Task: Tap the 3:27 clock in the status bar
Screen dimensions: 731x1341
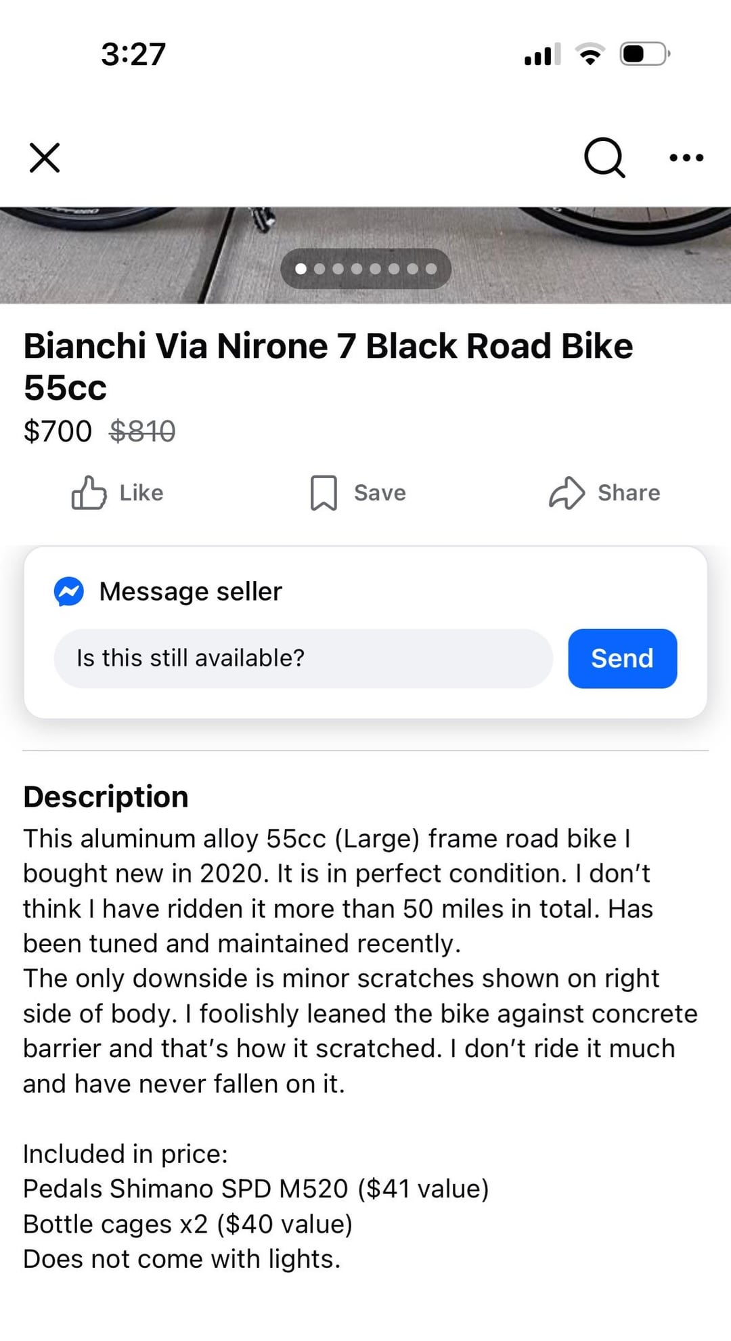Action: tap(133, 54)
